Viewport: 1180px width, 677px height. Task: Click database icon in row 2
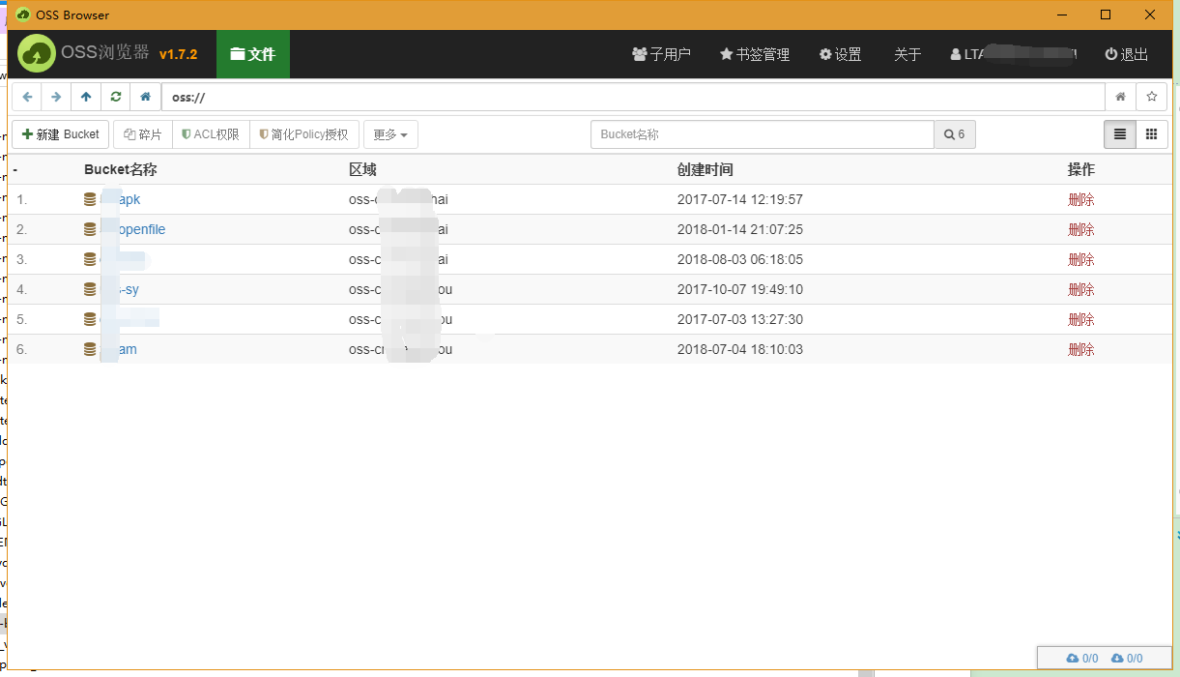coord(90,229)
